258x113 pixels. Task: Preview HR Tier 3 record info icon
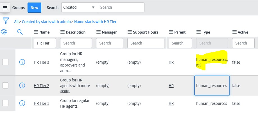(x=22, y=62)
